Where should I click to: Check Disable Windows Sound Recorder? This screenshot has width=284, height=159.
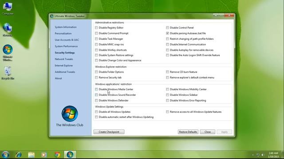96,95
